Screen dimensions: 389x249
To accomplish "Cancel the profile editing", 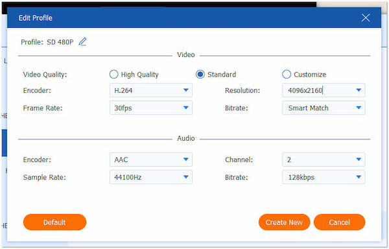I will (339, 222).
